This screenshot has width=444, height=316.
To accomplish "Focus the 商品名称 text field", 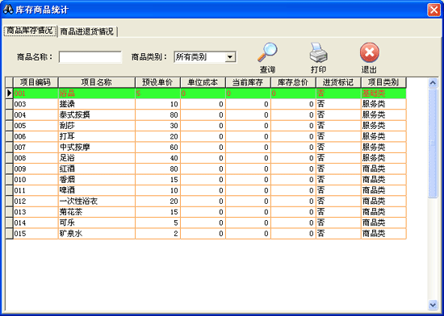I will click(90, 57).
